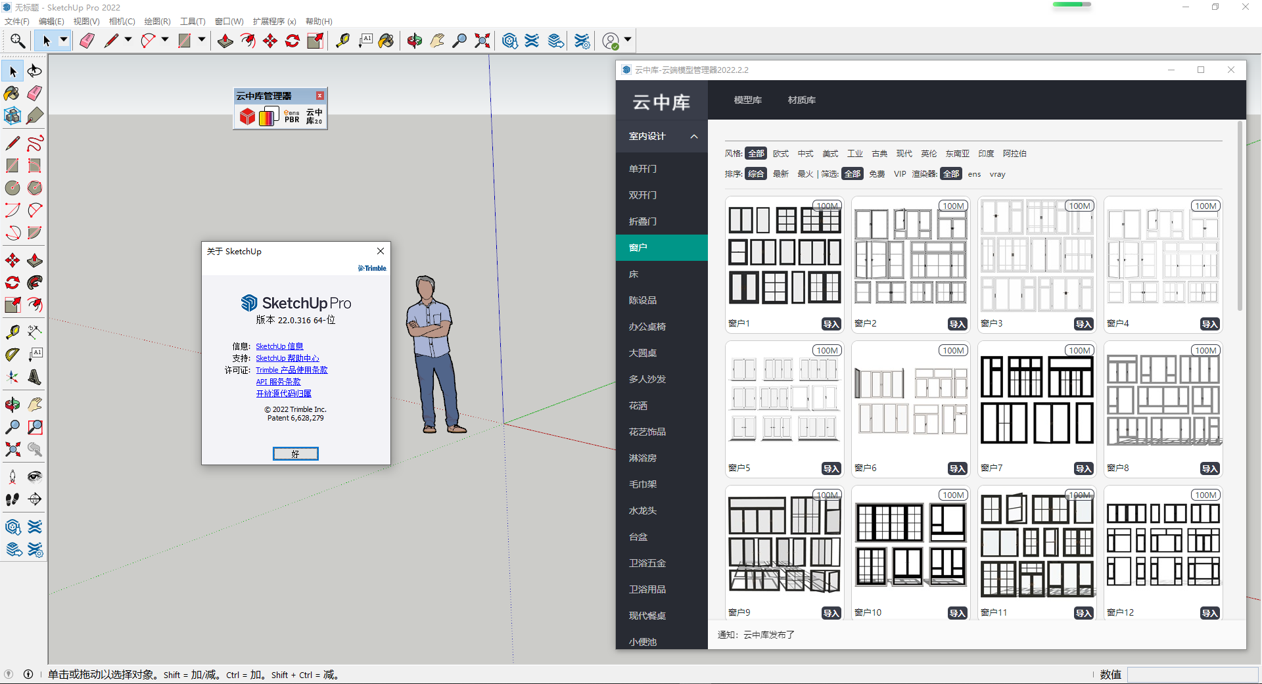Click the red cube icon in 云中库管理器
Screen dimensions: 1262x684
(x=247, y=116)
